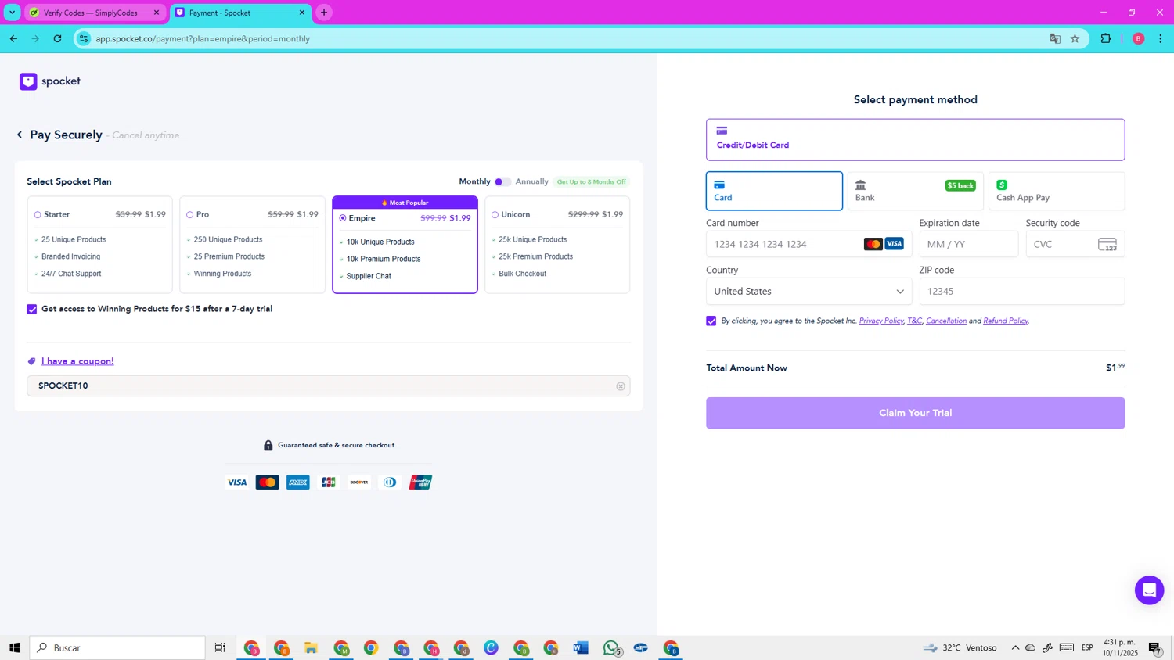Focus the expiration date field

tap(968, 245)
